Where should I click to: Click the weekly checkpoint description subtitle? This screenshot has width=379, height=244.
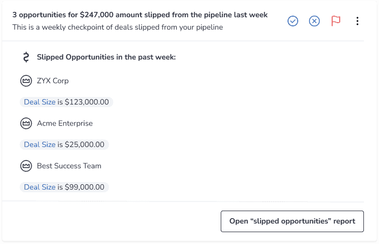coord(118,27)
